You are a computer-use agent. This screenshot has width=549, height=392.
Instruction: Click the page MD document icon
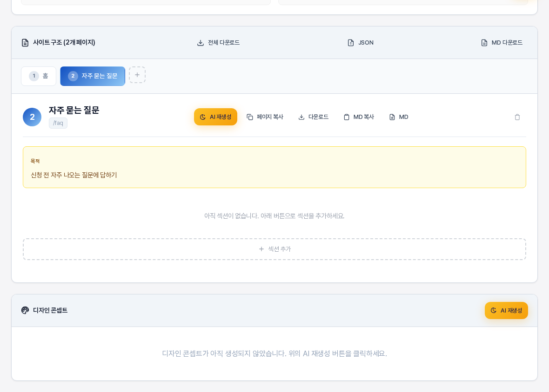(x=392, y=117)
